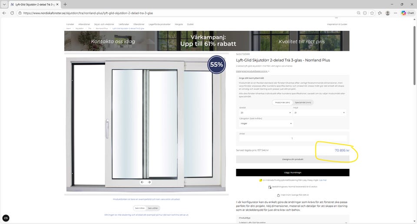Open a new browser tab

click(x=65, y=4)
